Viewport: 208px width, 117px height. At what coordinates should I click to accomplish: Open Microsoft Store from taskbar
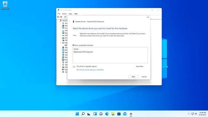point(119,114)
